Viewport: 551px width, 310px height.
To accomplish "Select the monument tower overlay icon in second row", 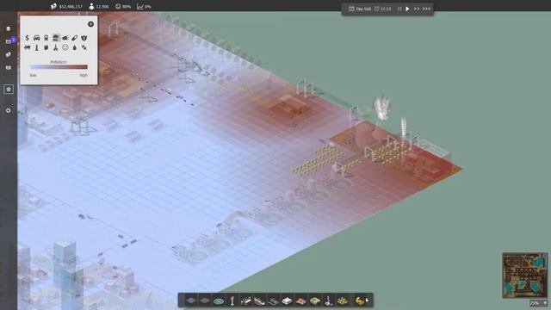I will click(36, 47).
